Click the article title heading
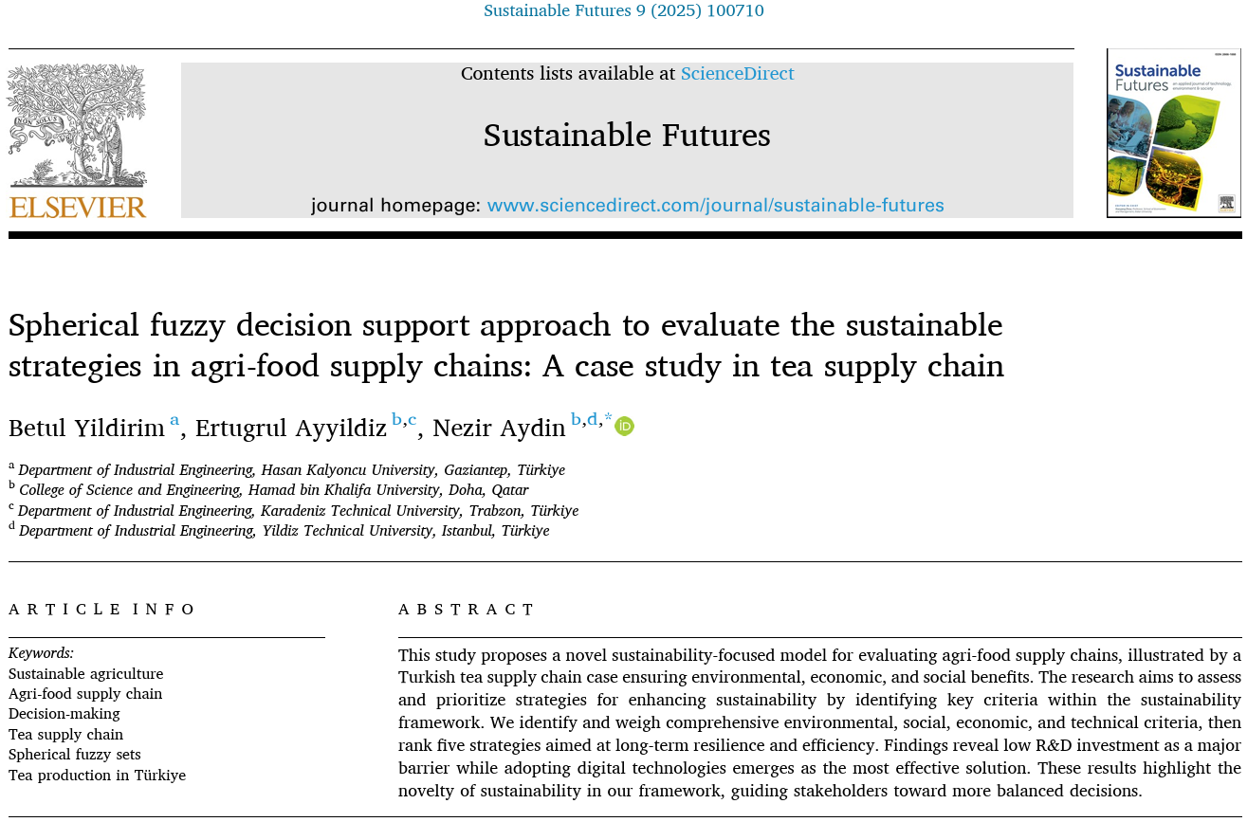 [505, 345]
